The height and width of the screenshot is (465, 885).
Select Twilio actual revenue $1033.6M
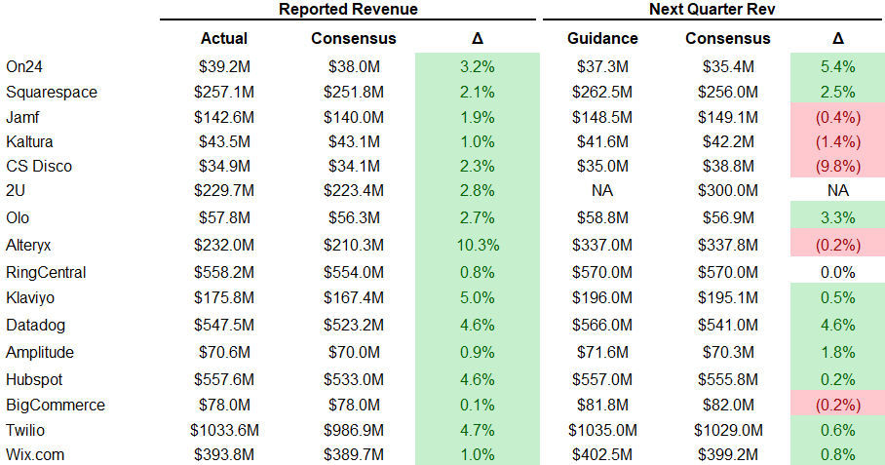pos(224,430)
